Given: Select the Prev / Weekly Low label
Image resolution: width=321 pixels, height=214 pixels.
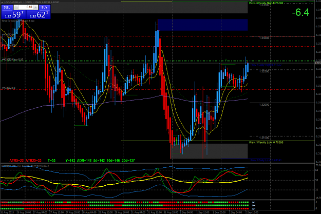Looking at the screenshot, I should pyautogui.click(x=266, y=142).
